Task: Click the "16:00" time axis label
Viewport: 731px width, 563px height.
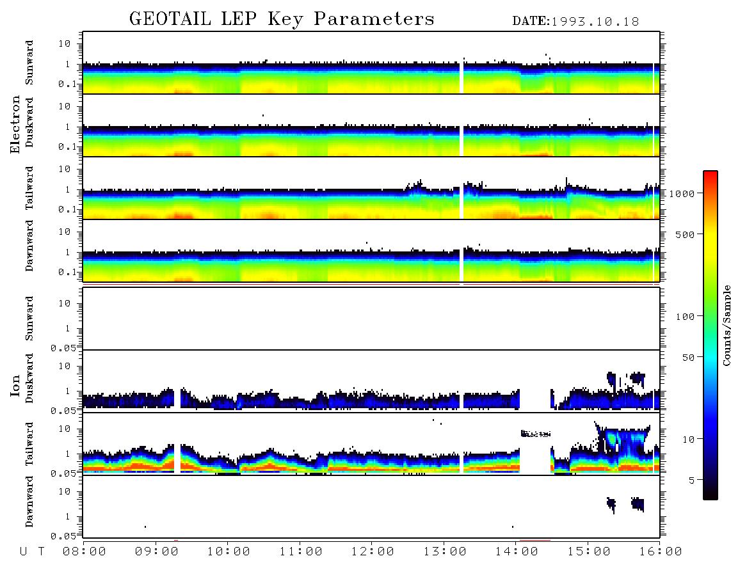Action: point(661,552)
